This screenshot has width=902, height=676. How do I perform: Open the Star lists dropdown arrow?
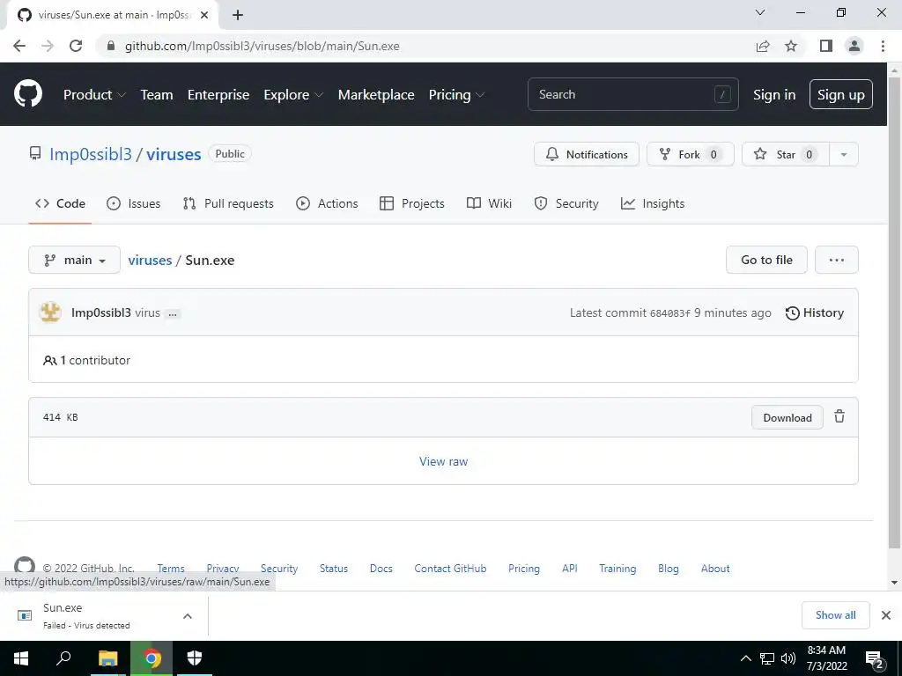pos(843,154)
